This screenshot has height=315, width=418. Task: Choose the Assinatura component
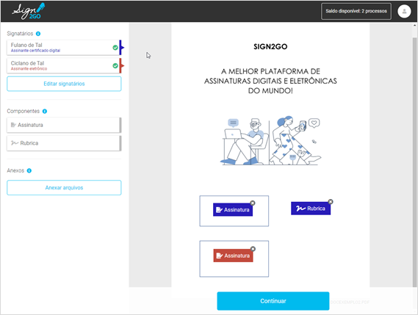click(64, 125)
